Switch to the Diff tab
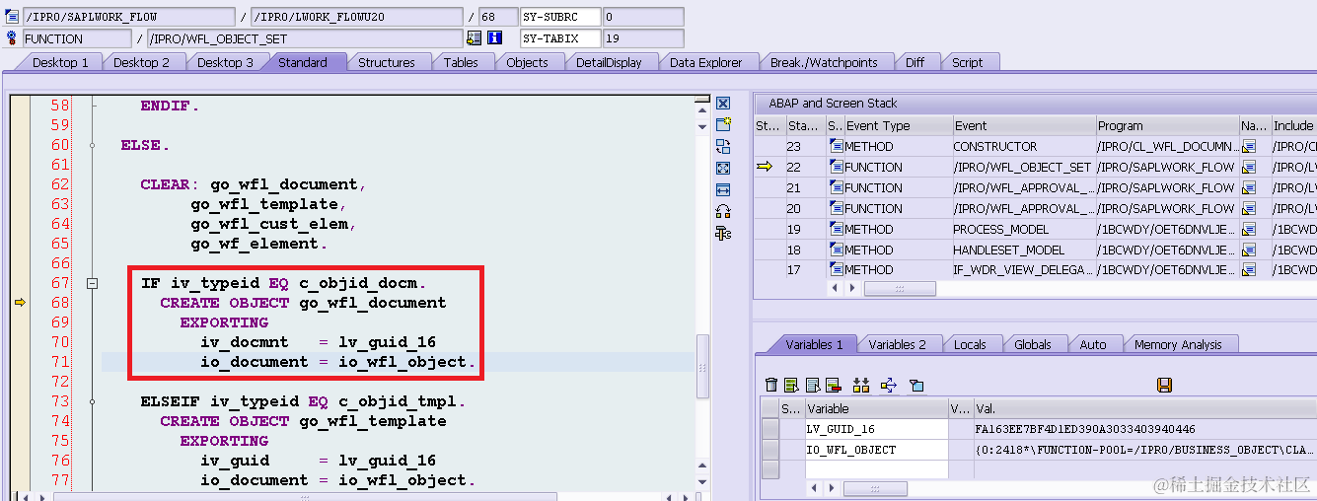This screenshot has height=501, width=1317. [x=915, y=62]
